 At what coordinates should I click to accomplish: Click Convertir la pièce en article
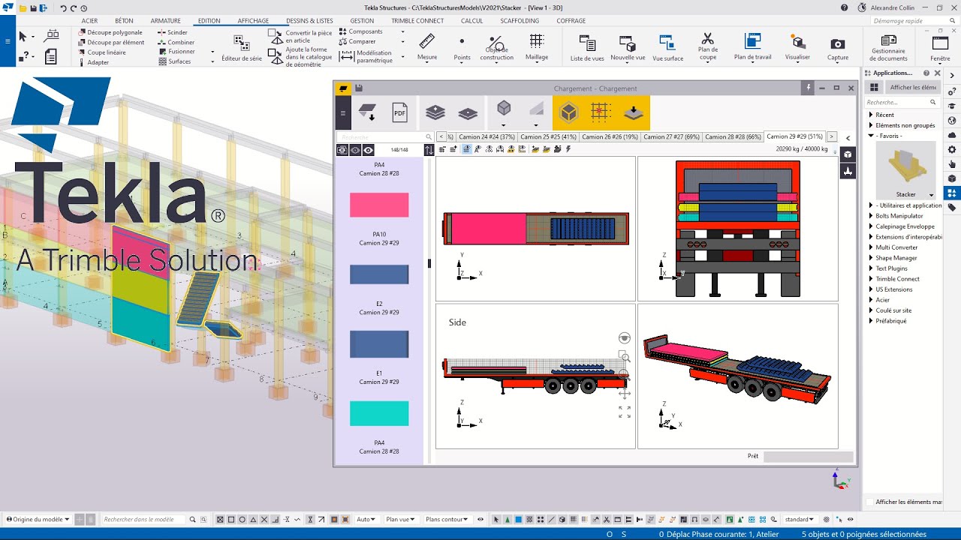point(300,37)
